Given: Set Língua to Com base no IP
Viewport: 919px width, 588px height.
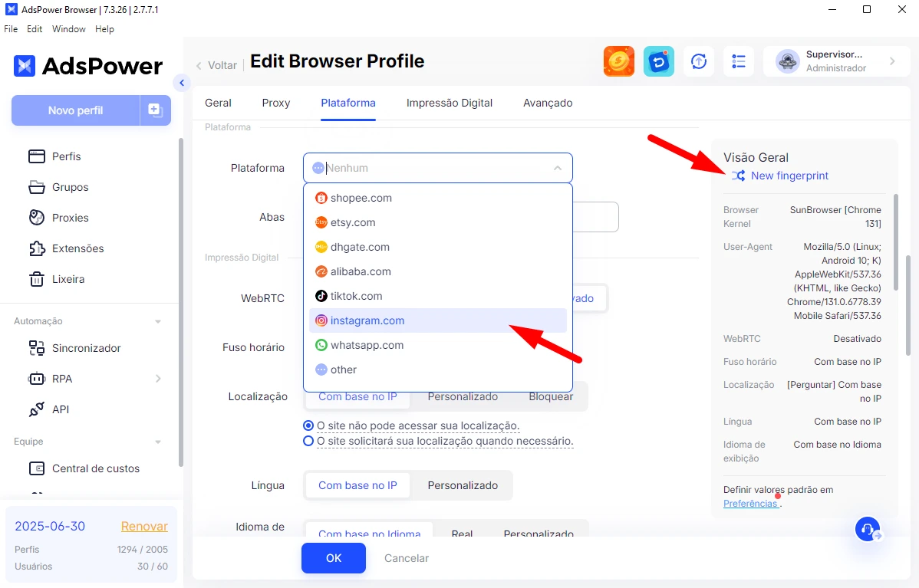Looking at the screenshot, I should point(357,485).
